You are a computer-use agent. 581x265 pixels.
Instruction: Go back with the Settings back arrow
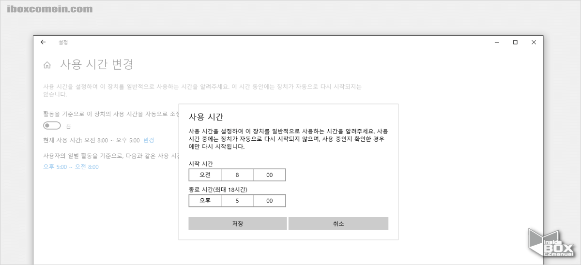43,42
